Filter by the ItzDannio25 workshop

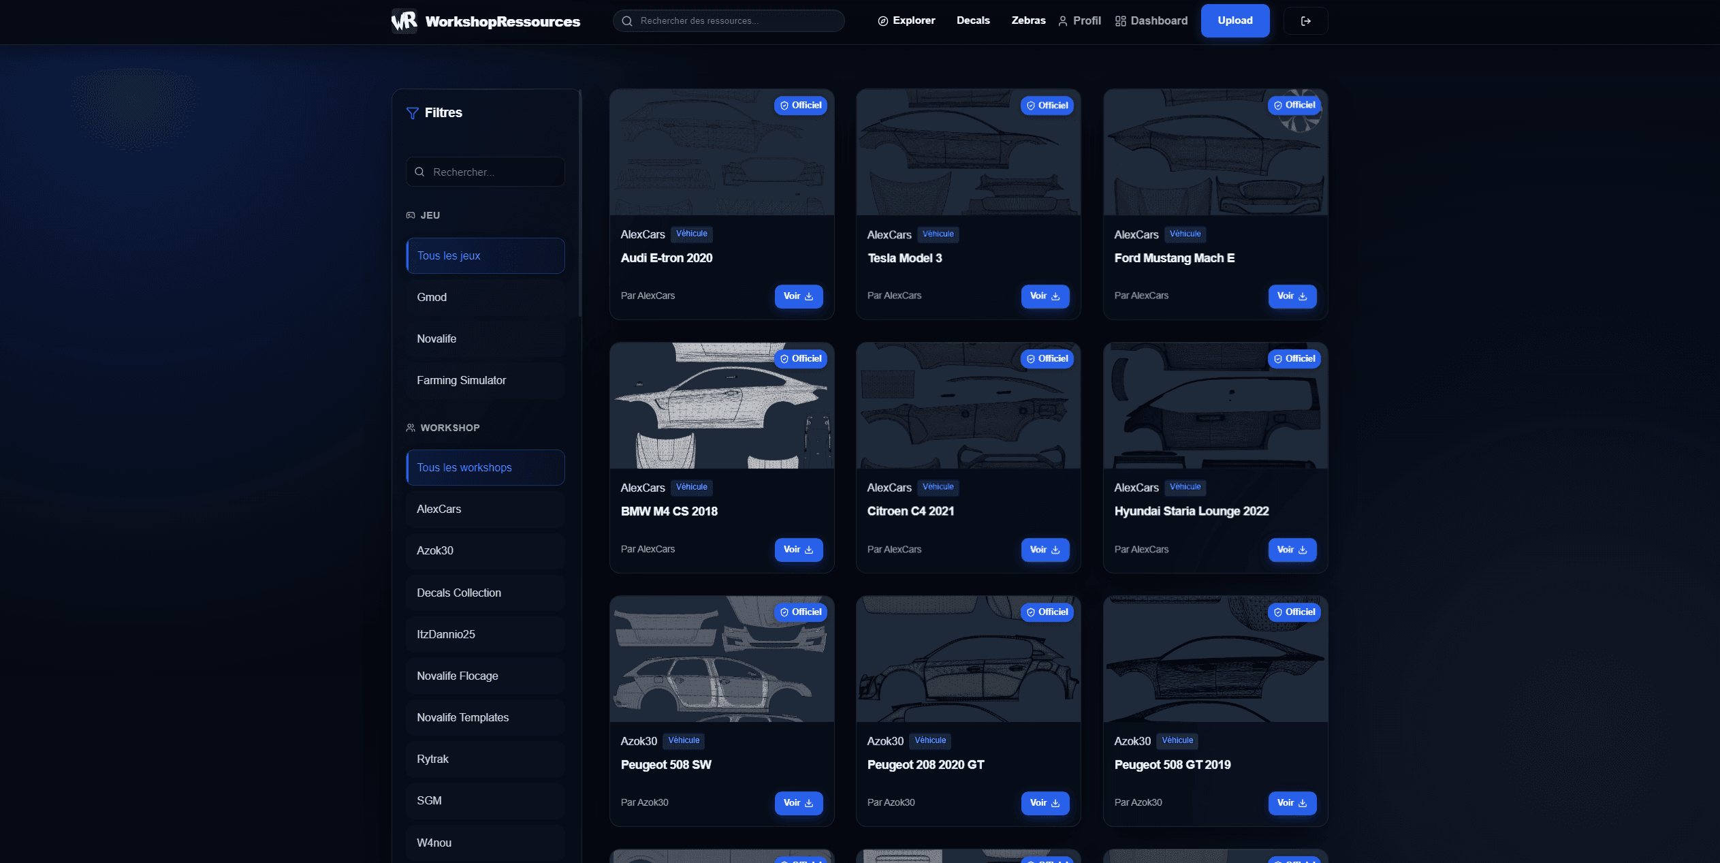485,635
